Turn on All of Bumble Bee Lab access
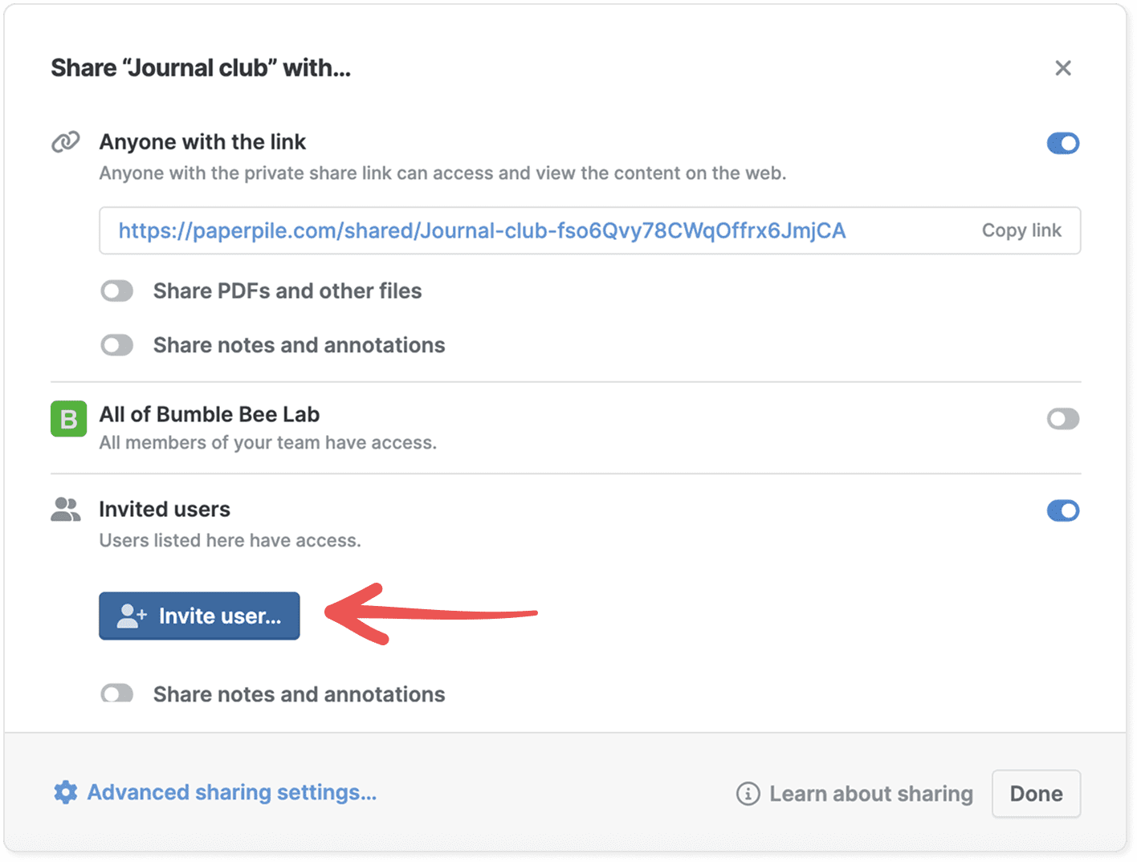1137x862 pixels. [1062, 419]
